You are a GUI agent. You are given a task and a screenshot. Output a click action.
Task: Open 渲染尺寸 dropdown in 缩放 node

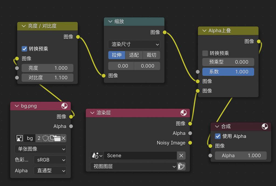(134, 44)
